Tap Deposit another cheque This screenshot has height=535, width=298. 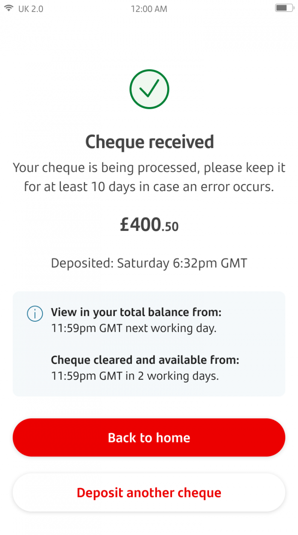(149, 492)
